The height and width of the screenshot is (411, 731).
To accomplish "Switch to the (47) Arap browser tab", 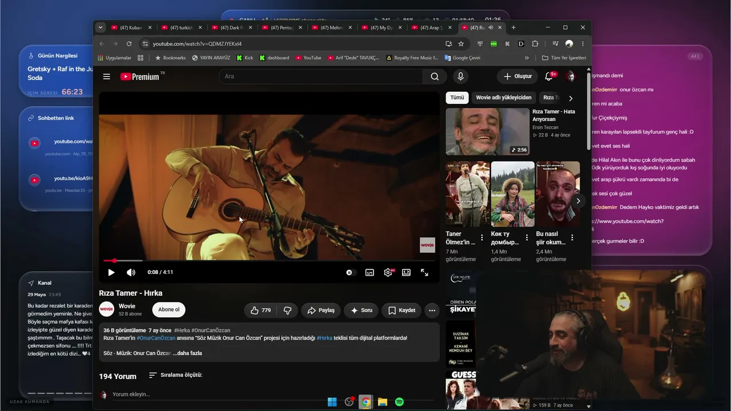I will point(432,27).
